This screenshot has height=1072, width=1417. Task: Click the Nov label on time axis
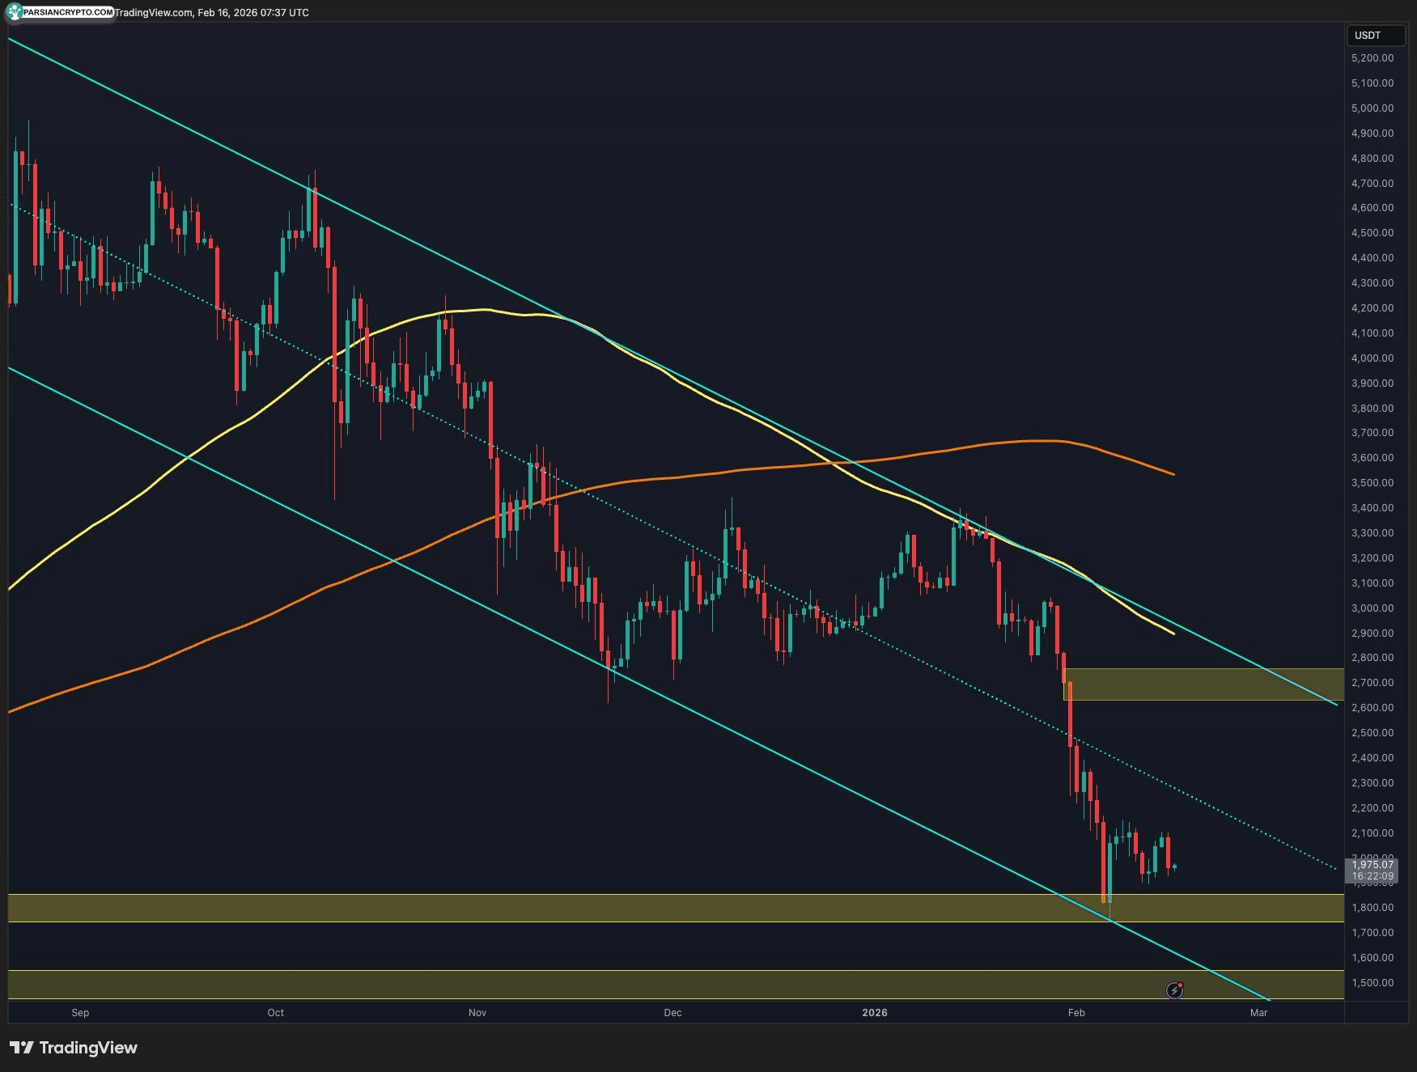coord(477,1013)
